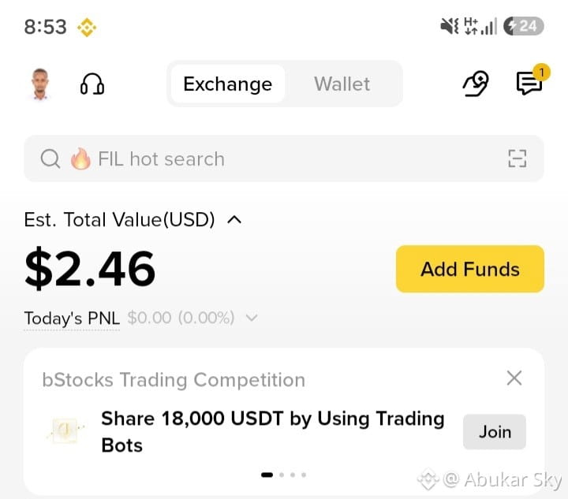Tap the rewards hand-coin icon
The width and height of the screenshot is (568, 499).
tap(476, 84)
